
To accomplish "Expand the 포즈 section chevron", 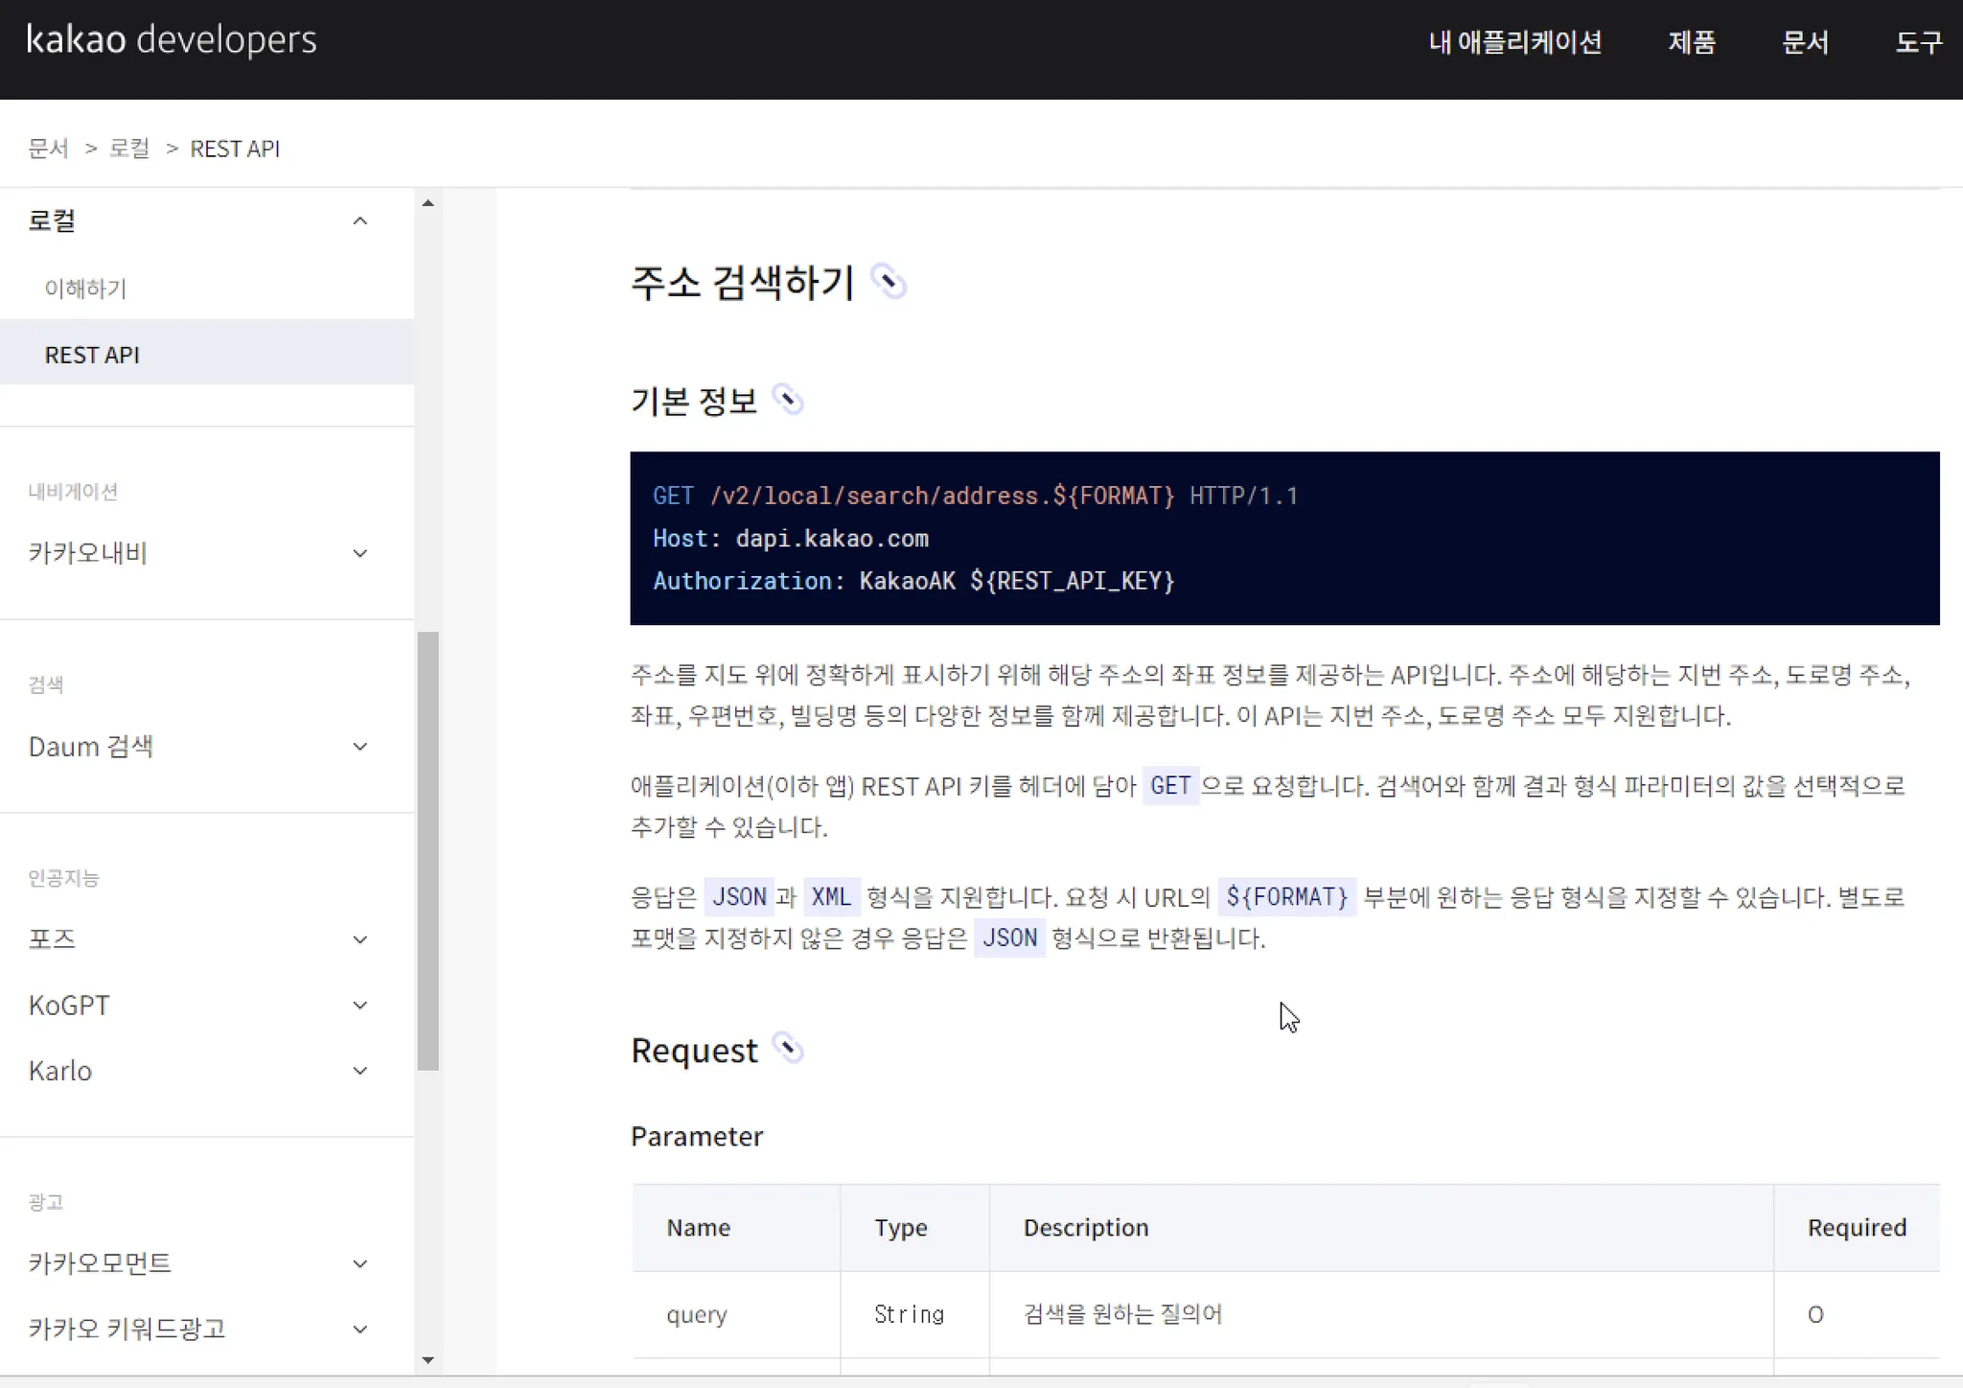I will [360, 939].
